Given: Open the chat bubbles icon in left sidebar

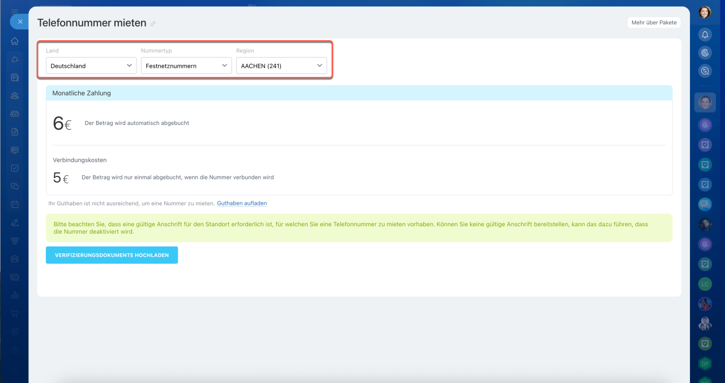Looking at the screenshot, I should click(15, 186).
